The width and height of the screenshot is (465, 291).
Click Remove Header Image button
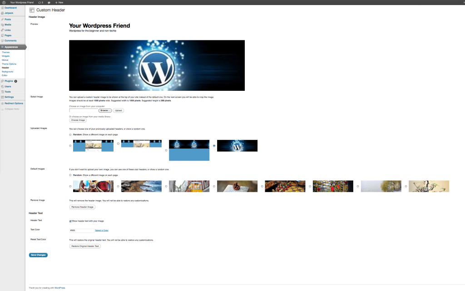tap(83, 207)
